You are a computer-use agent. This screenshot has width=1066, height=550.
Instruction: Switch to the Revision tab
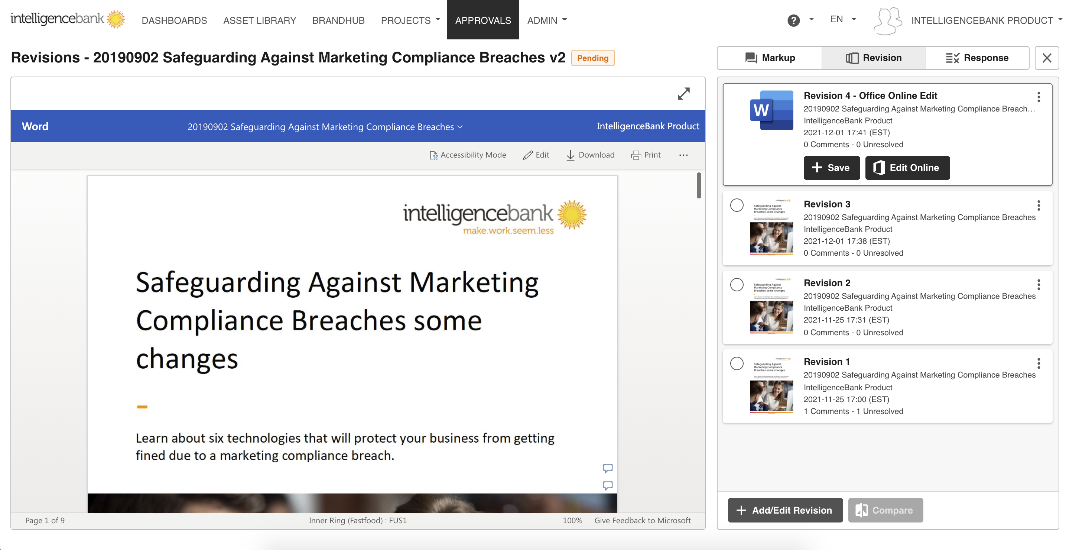pyautogui.click(x=873, y=58)
